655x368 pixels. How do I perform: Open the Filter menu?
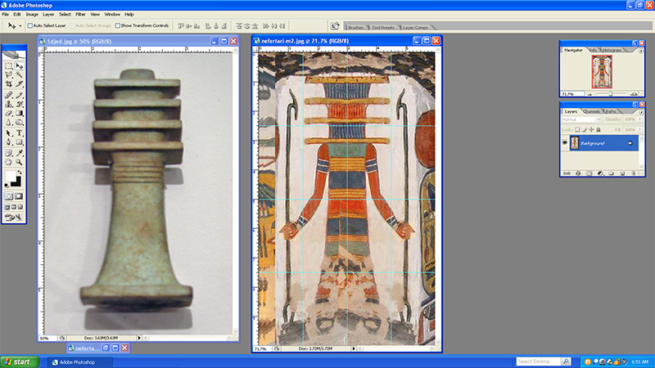click(x=80, y=14)
